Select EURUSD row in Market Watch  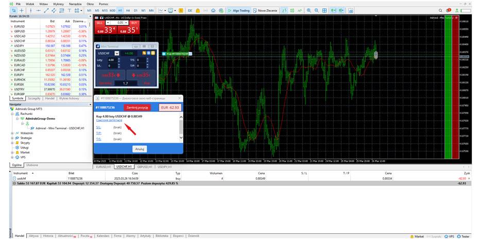pyautogui.click(x=49, y=26)
